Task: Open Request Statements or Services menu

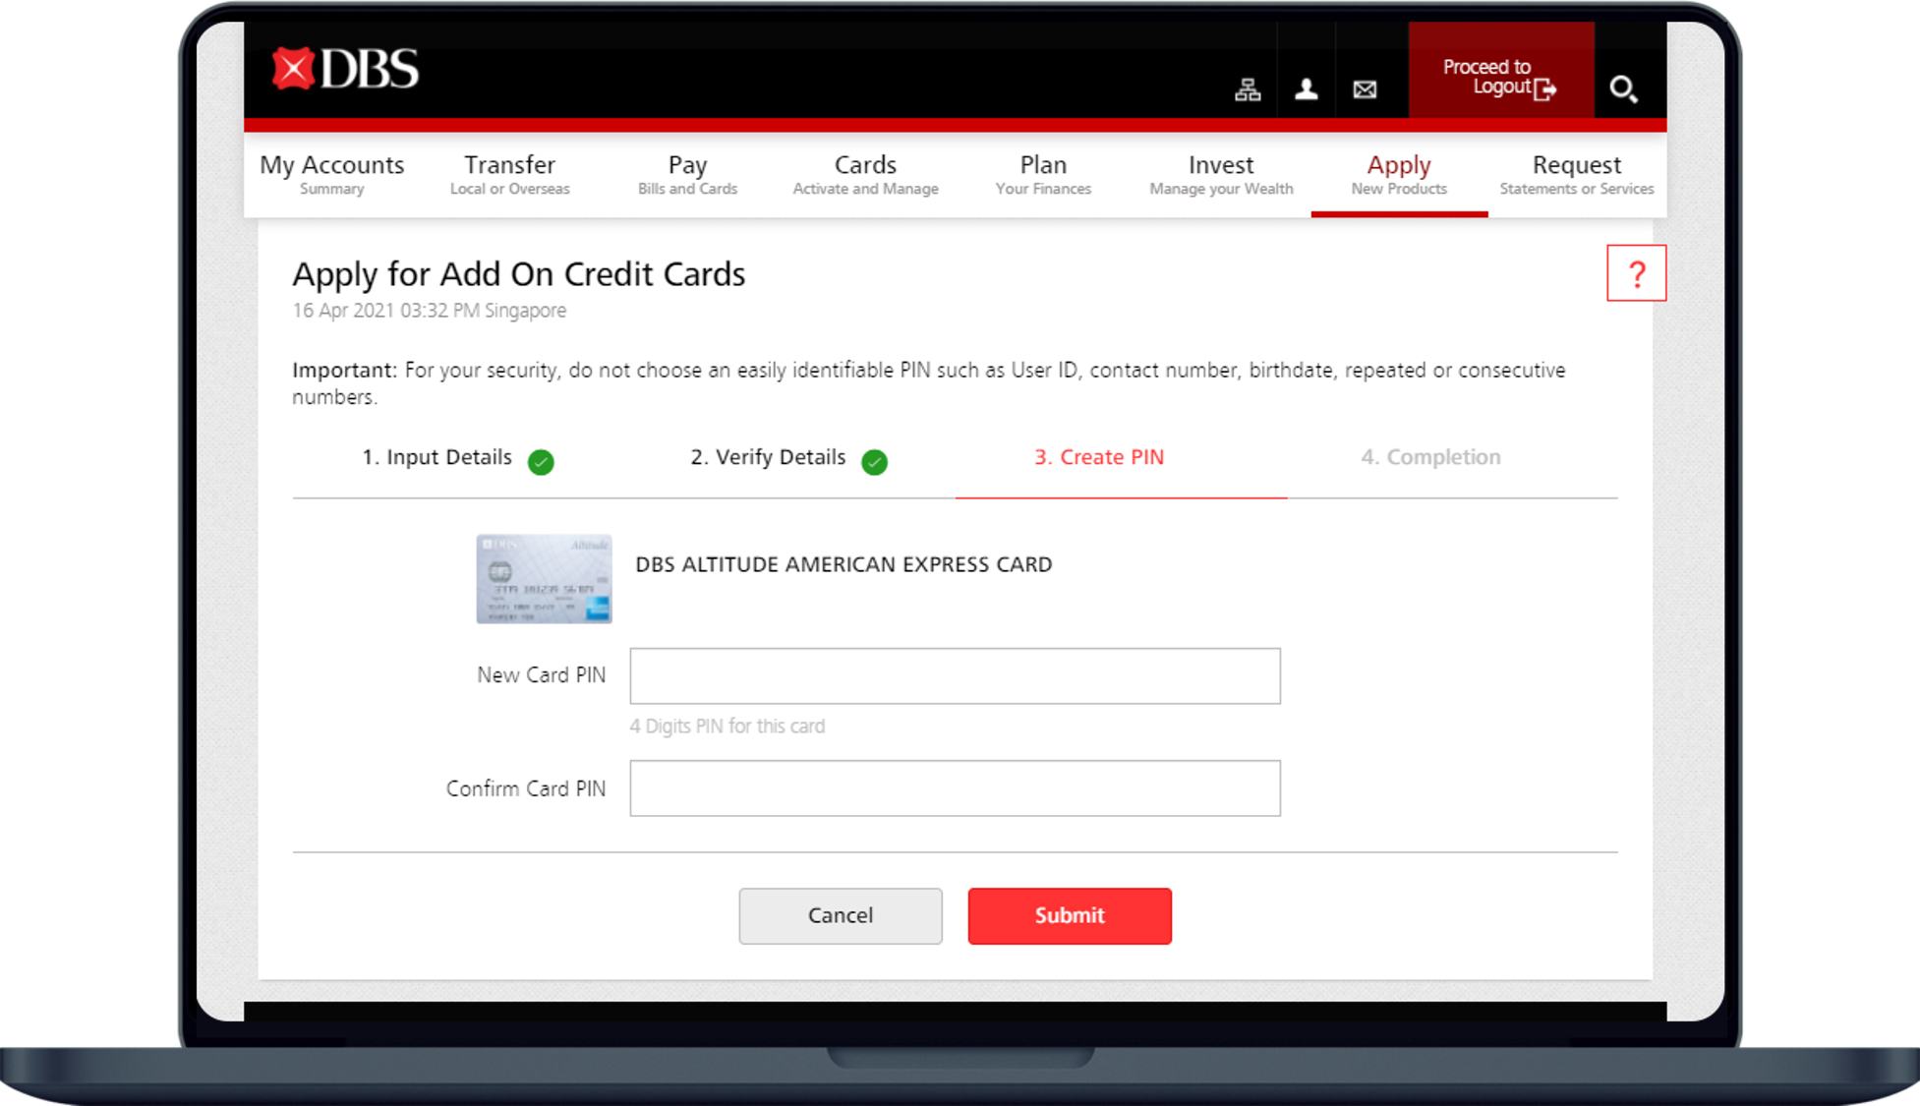Action: click(x=1577, y=174)
